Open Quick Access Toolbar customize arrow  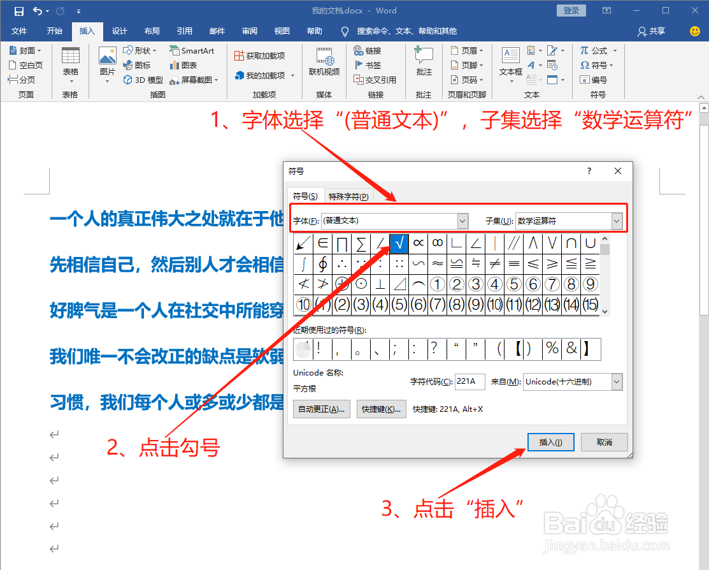(x=78, y=11)
